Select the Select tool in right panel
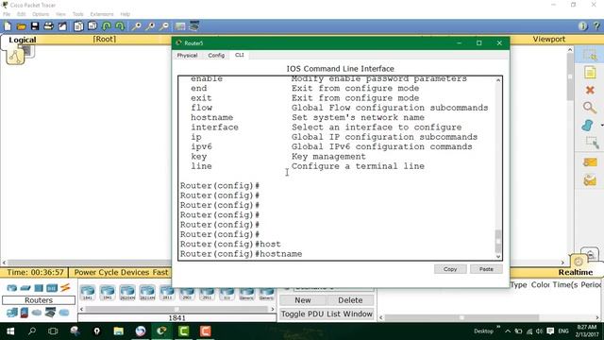604x340 pixels. coord(590,56)
